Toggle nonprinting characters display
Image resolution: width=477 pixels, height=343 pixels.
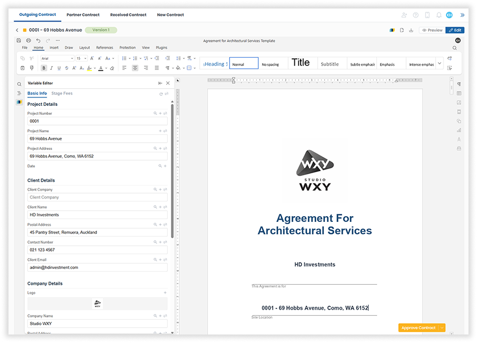167,68
